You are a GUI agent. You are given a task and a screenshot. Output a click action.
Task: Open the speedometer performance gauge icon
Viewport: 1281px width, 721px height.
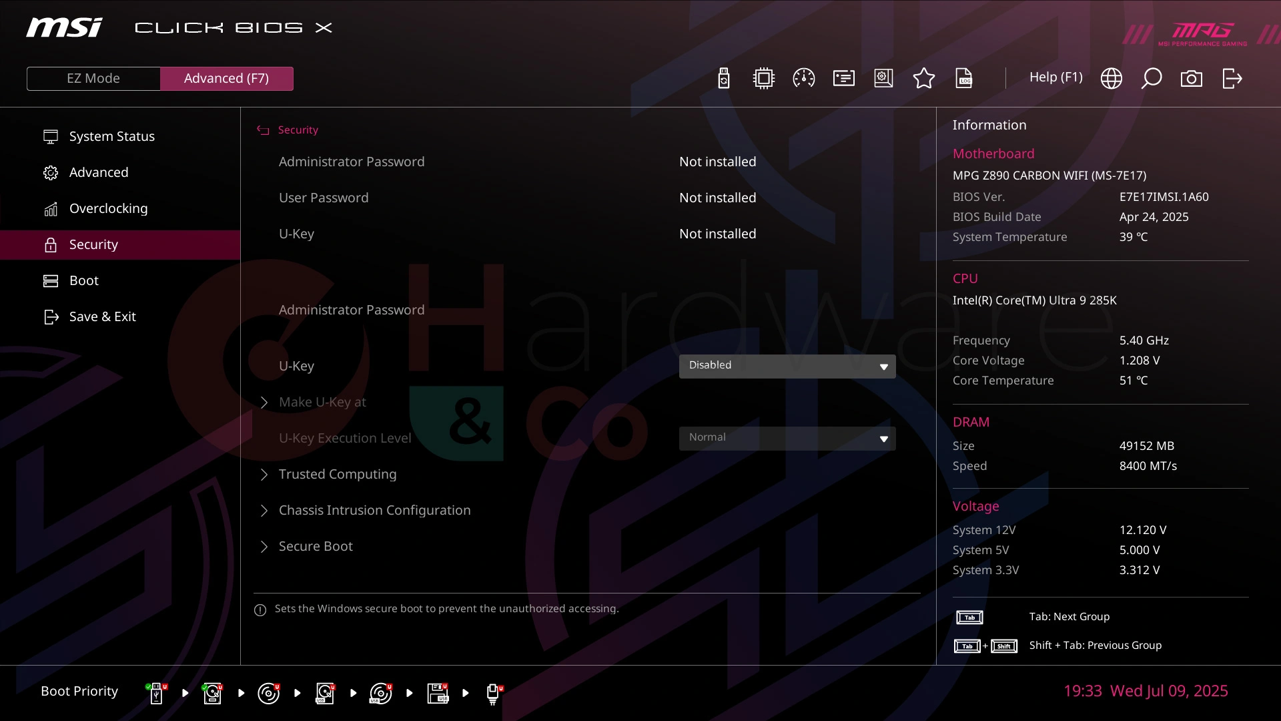pos(803,78)
